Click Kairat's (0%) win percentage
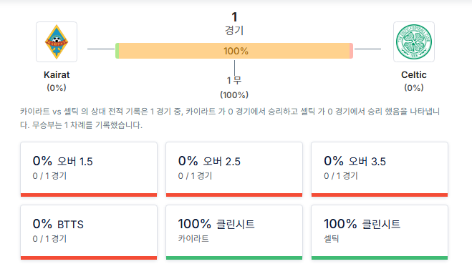Screen dimensions: 472x269 point(57,88)
